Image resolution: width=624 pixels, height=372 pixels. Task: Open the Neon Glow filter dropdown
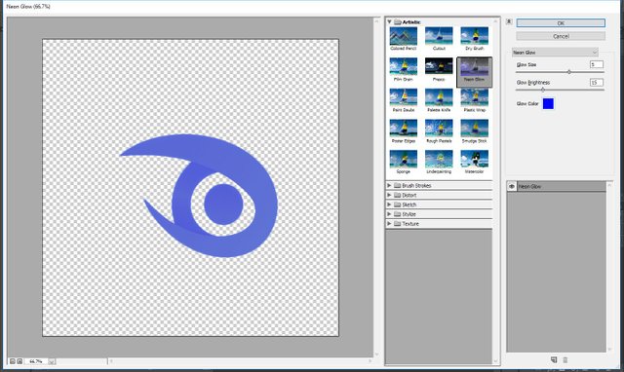pos(555,52)
